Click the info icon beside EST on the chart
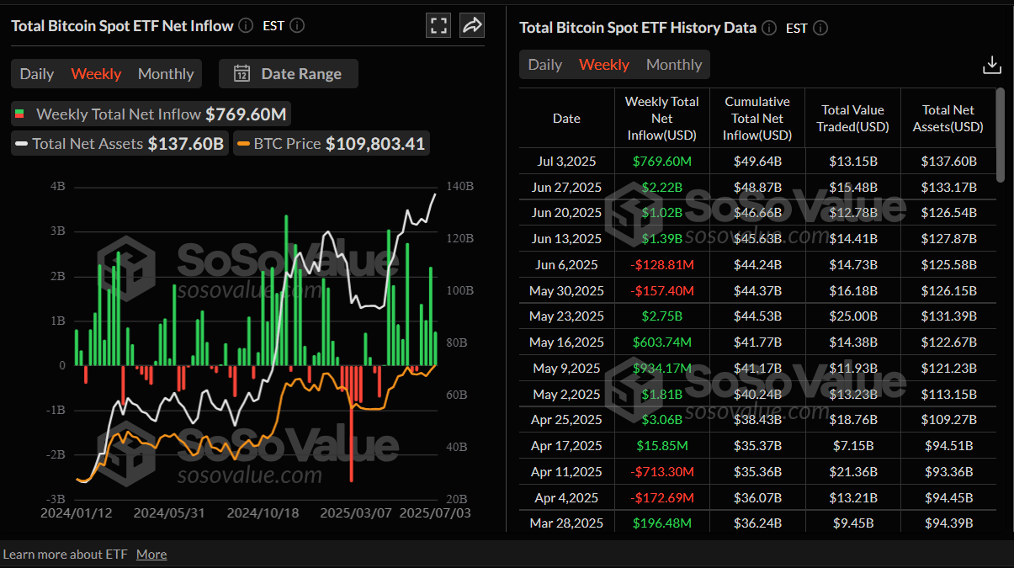This screenshot has height=568, width=1014. [296, 25]
